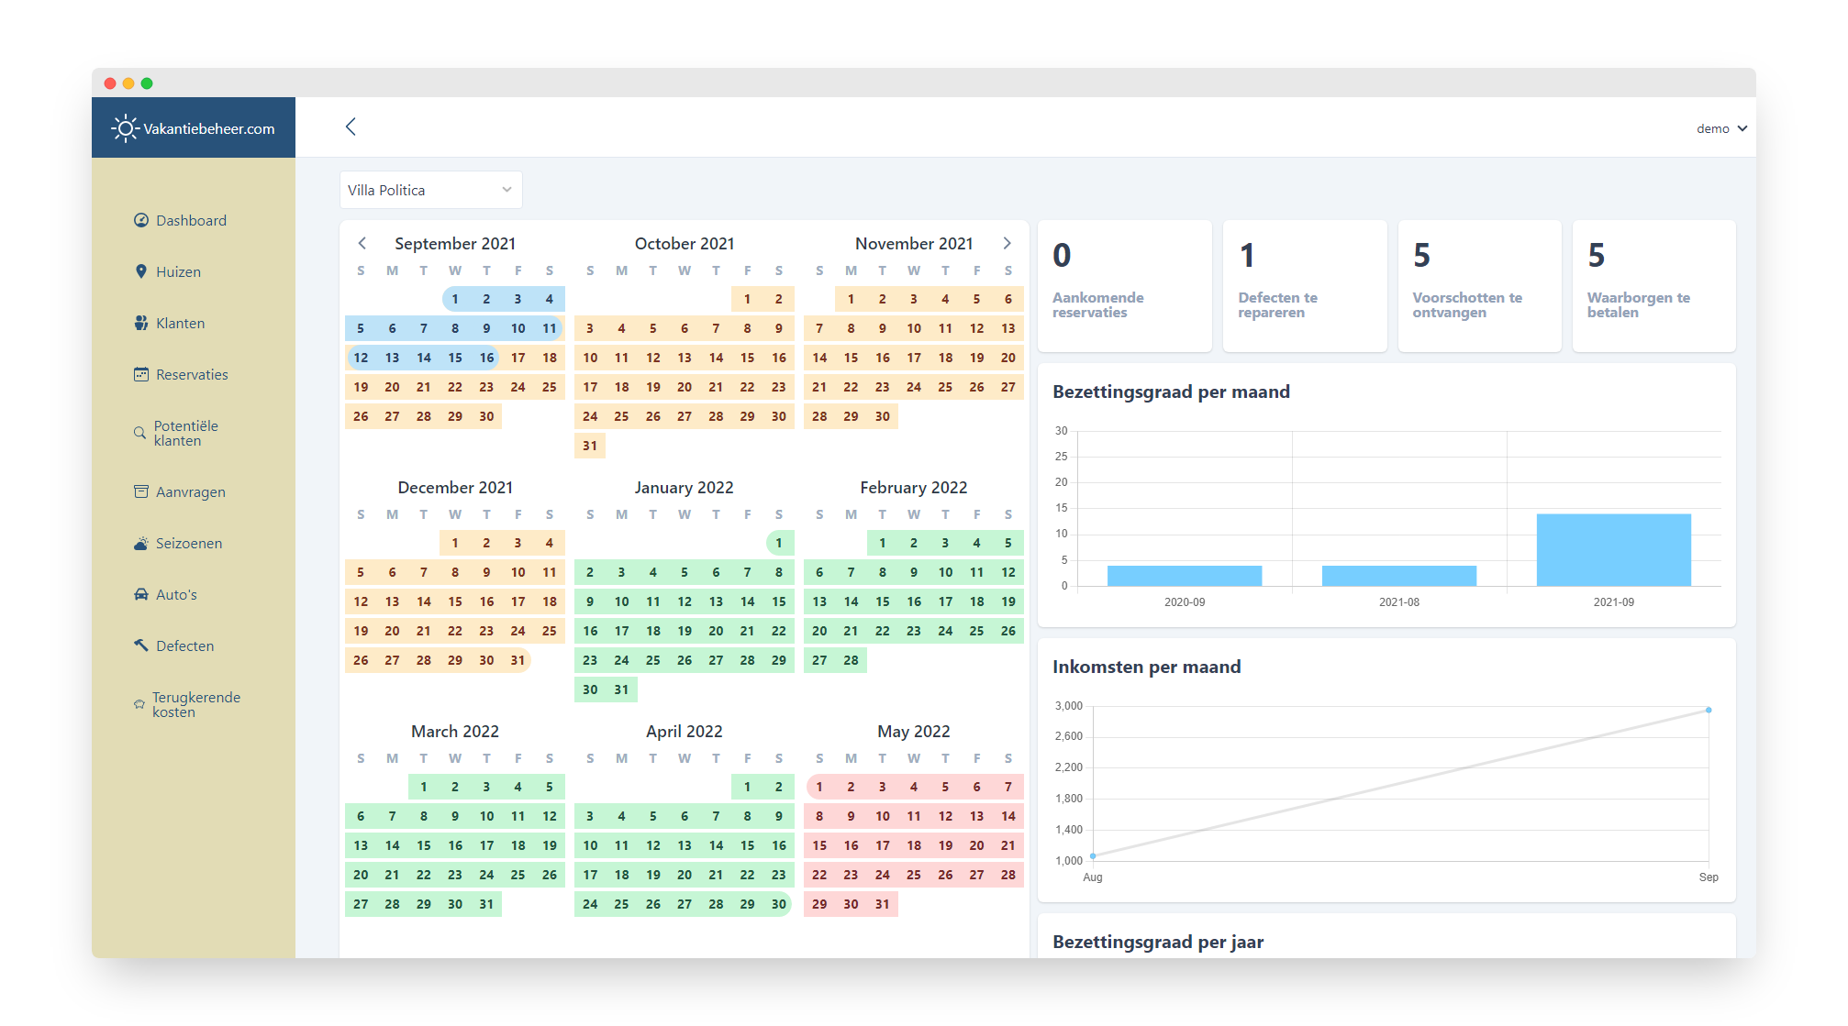Screen dimensions: 1848x1026
Task: Open the Villa Politica house dropdown
Action: tap(430, 190)
